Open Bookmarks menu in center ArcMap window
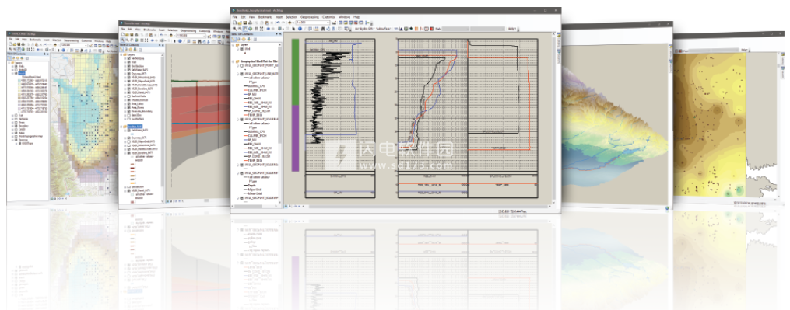790x310 pixels. coord(265,17)
